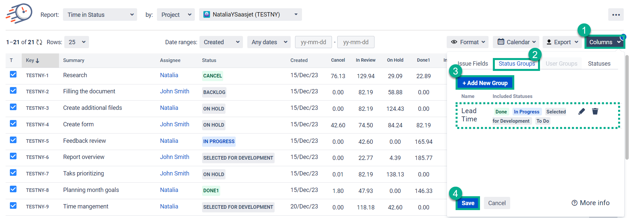Open the Calendar settings menu

[x=516, y=42]
